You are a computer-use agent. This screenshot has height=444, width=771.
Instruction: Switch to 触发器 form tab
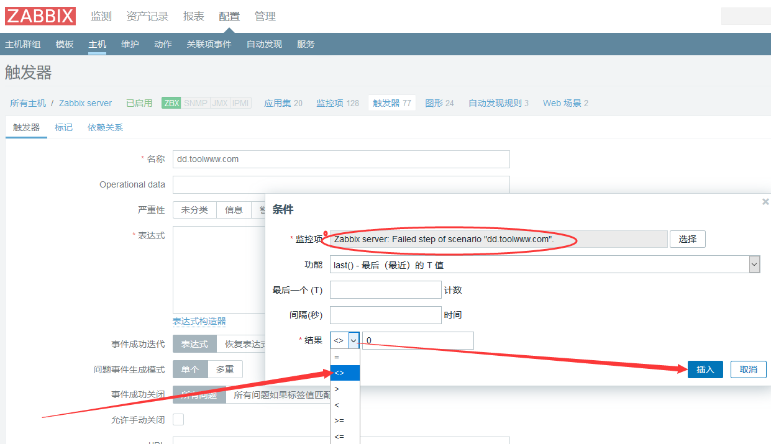pos(26,127)
